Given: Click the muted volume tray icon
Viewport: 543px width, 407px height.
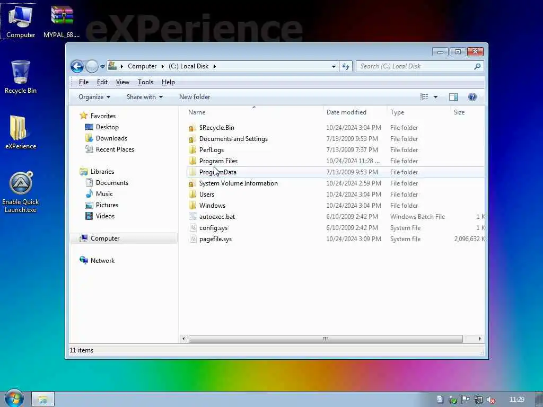Looking at the screenshot, I should 491,400.
